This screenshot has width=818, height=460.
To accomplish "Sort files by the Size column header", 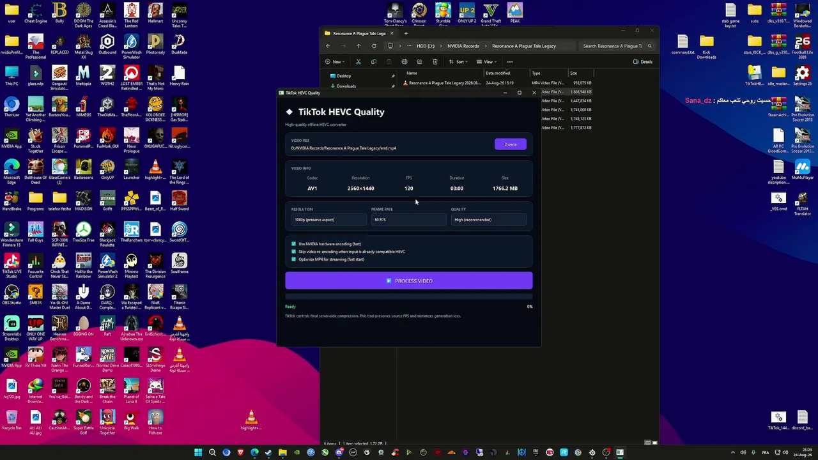I will [x=573, y=73].
